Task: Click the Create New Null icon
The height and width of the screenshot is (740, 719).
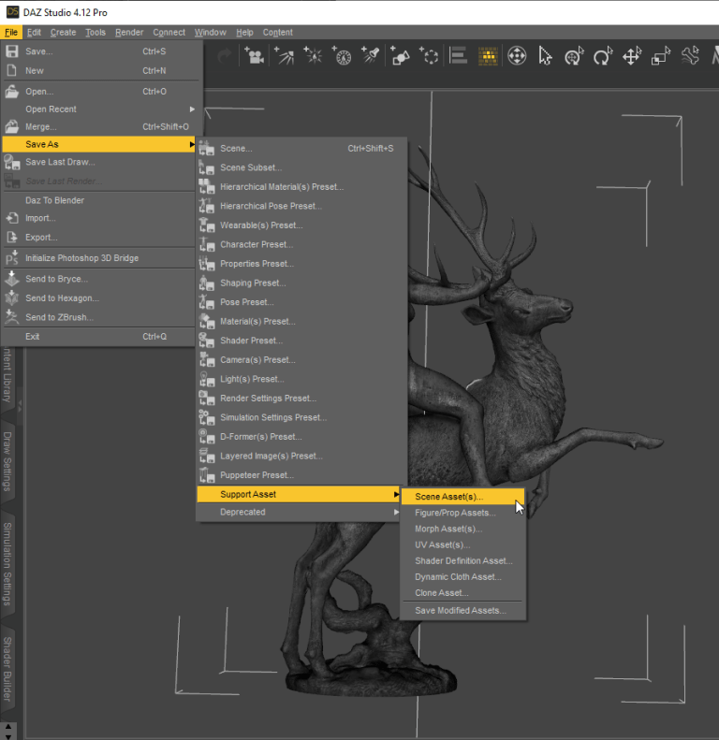Action: 429,56
